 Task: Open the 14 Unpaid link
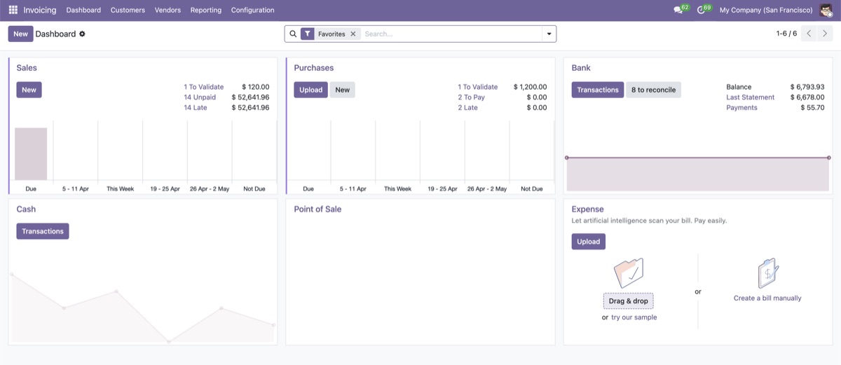(x=200, y=97)
